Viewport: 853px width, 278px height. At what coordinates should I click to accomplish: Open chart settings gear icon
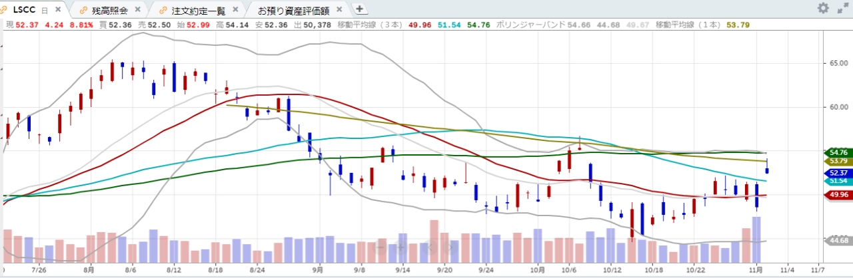[x=823, y=9]
